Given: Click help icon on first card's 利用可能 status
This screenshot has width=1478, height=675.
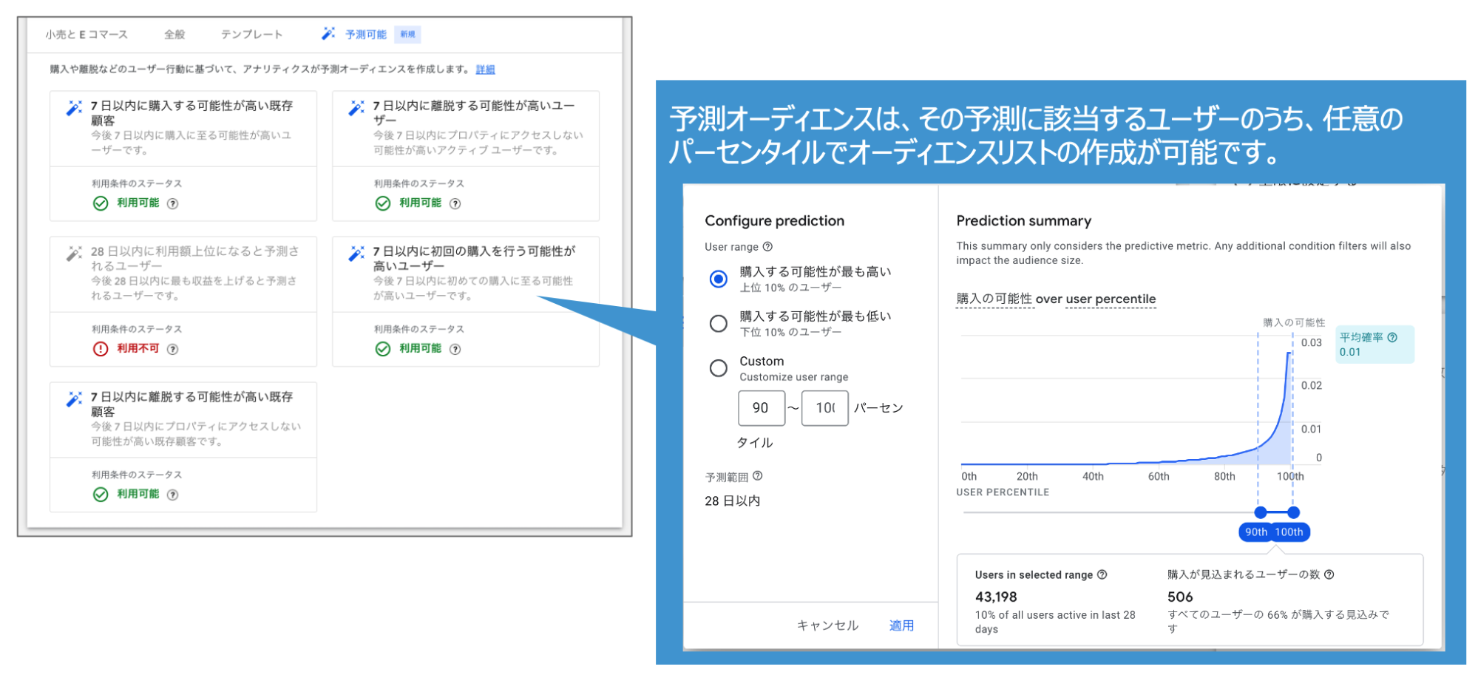Looking at the screenshot, I should 172,203.
